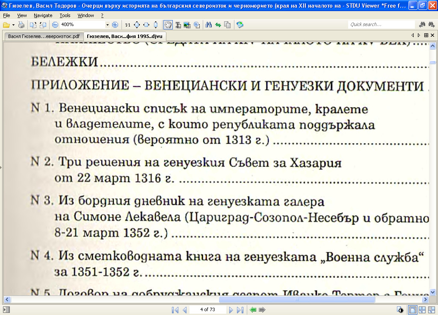Click the Quick search input field
Viewport: 438px width, 315px height.
click(381, 25)
